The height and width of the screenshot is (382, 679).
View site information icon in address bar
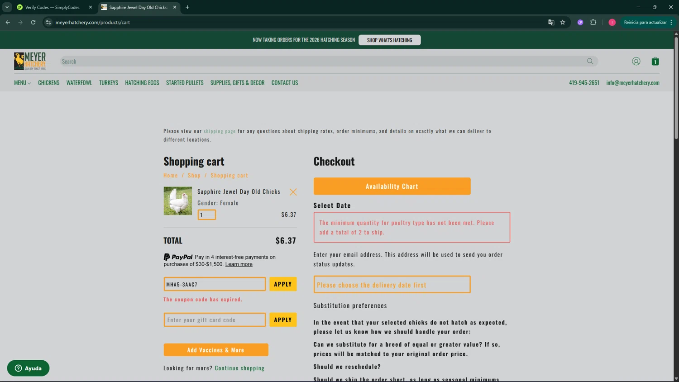coord(48,22)
